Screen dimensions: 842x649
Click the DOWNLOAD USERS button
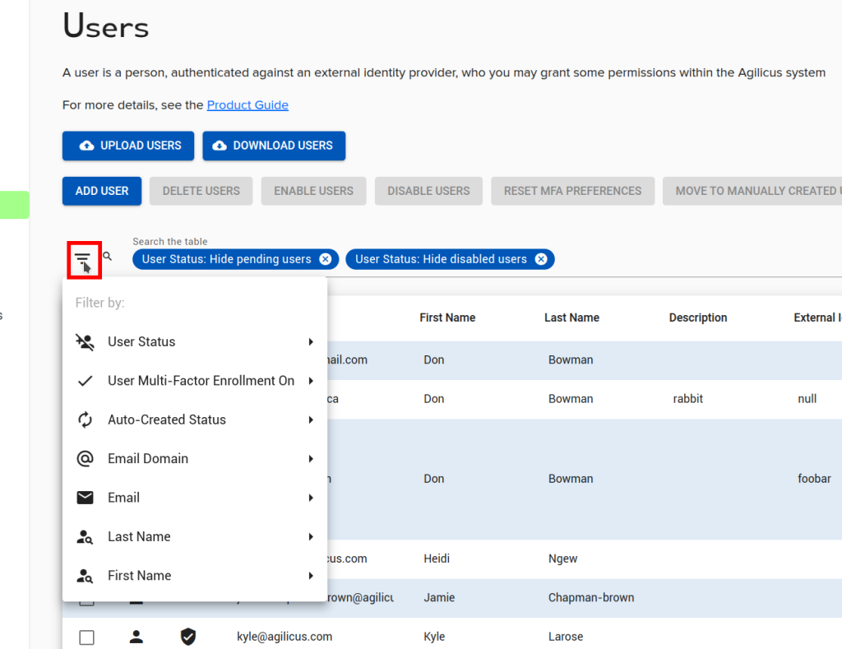[274, 146]
